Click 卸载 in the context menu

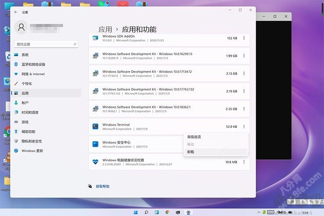click(191, 152)
